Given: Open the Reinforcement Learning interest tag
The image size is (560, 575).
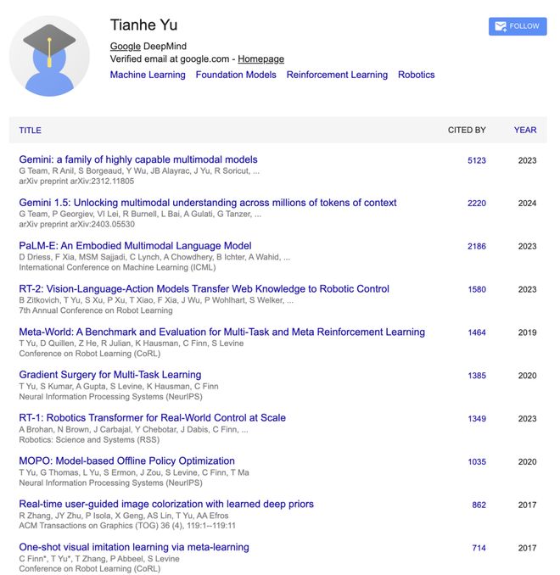Looking at the screenshot, I should tap(337, 75).
